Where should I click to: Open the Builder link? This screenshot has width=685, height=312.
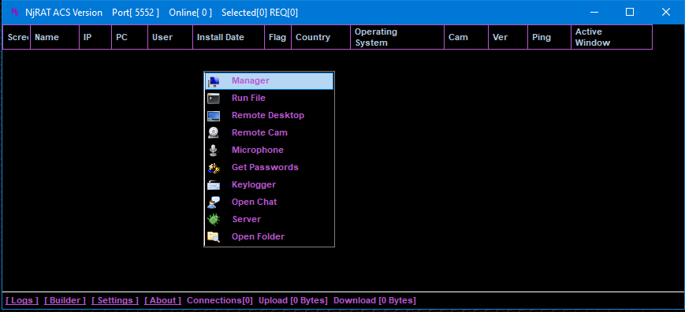coord(65,300)
